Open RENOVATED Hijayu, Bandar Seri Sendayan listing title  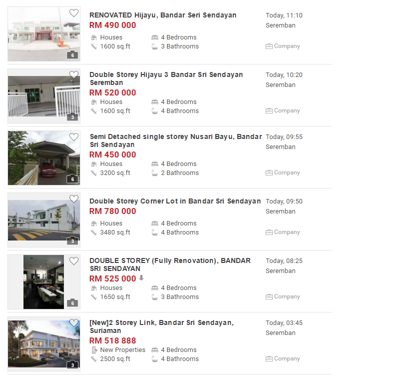pyautogui.click(x=163, y=15)
